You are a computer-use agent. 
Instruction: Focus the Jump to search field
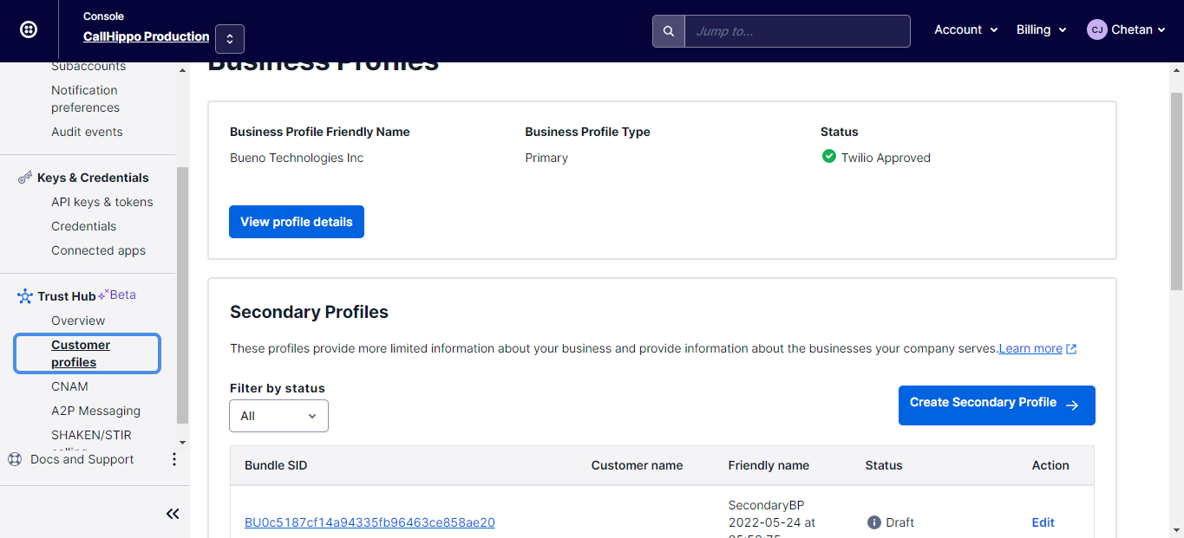797,31
